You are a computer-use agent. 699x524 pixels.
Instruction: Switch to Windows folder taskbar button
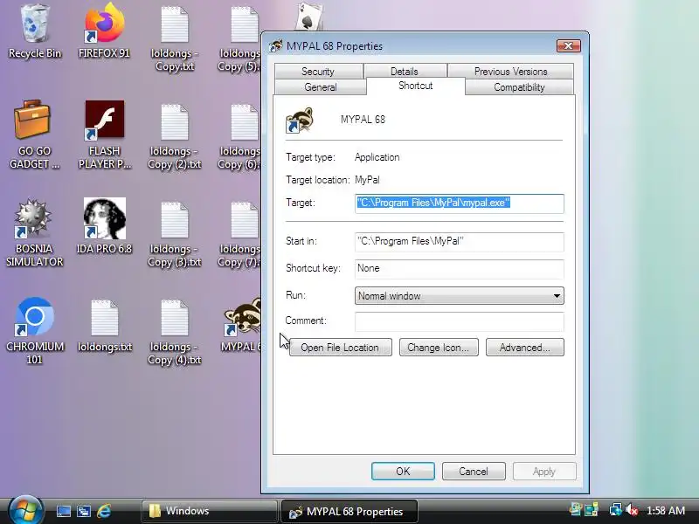(210, 511)
